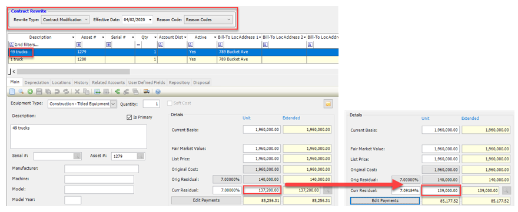This screenshot has height=212, width=518.
Task: Select the 1 truck grid row
Action: pos(173,59)
